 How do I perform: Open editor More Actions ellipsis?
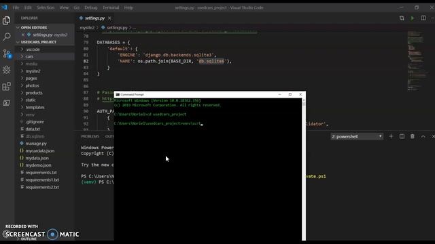[x=432, y=18]
